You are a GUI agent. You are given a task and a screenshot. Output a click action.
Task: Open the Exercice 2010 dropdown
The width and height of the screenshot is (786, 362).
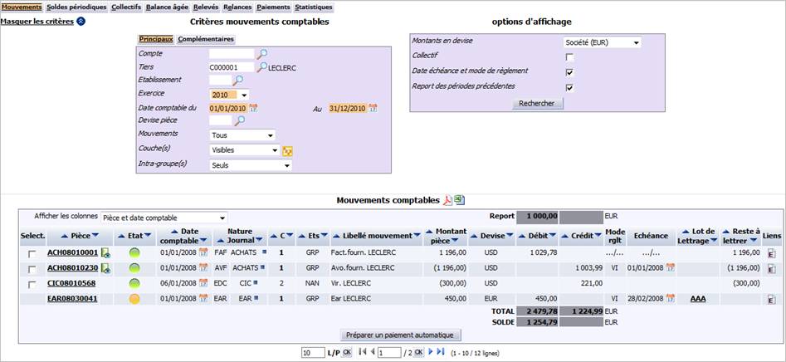229,95
